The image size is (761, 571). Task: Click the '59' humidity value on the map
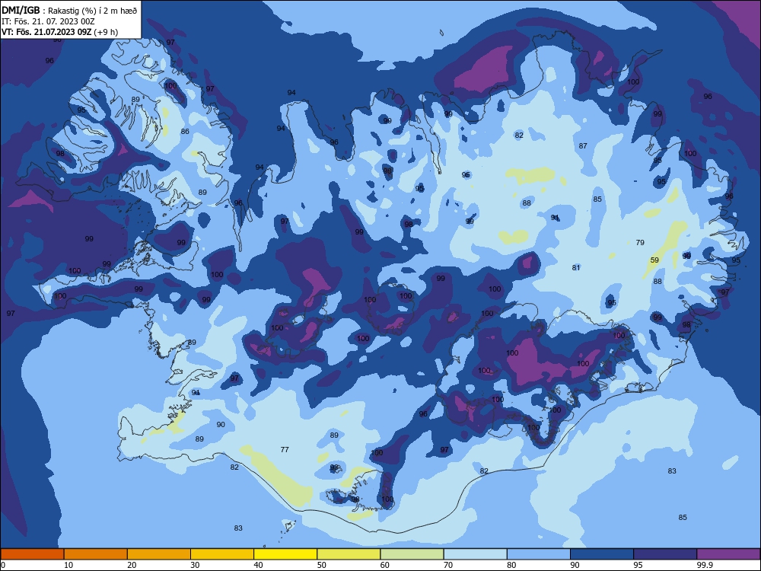coord(654,260)
